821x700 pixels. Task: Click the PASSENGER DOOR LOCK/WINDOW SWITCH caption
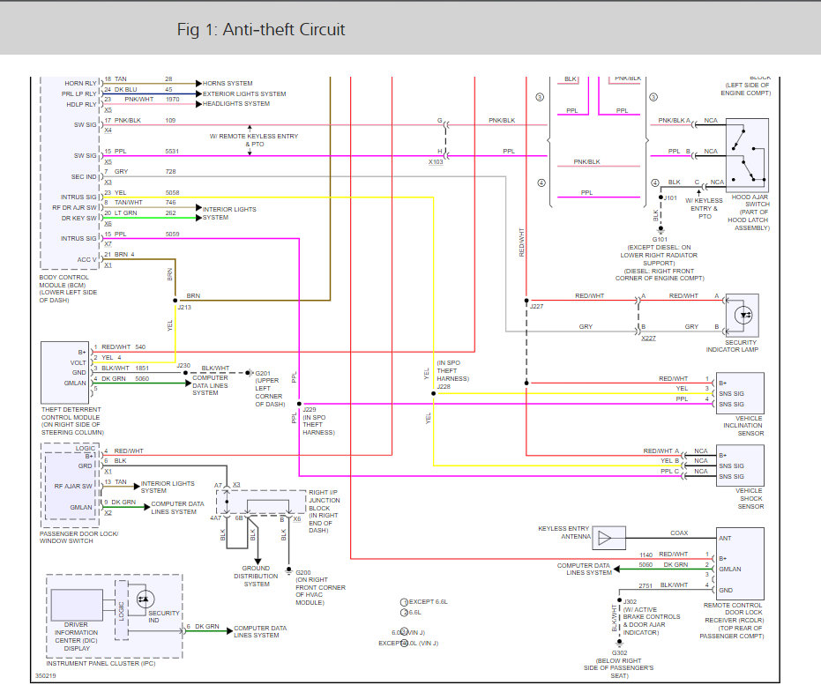coord(79,537)
